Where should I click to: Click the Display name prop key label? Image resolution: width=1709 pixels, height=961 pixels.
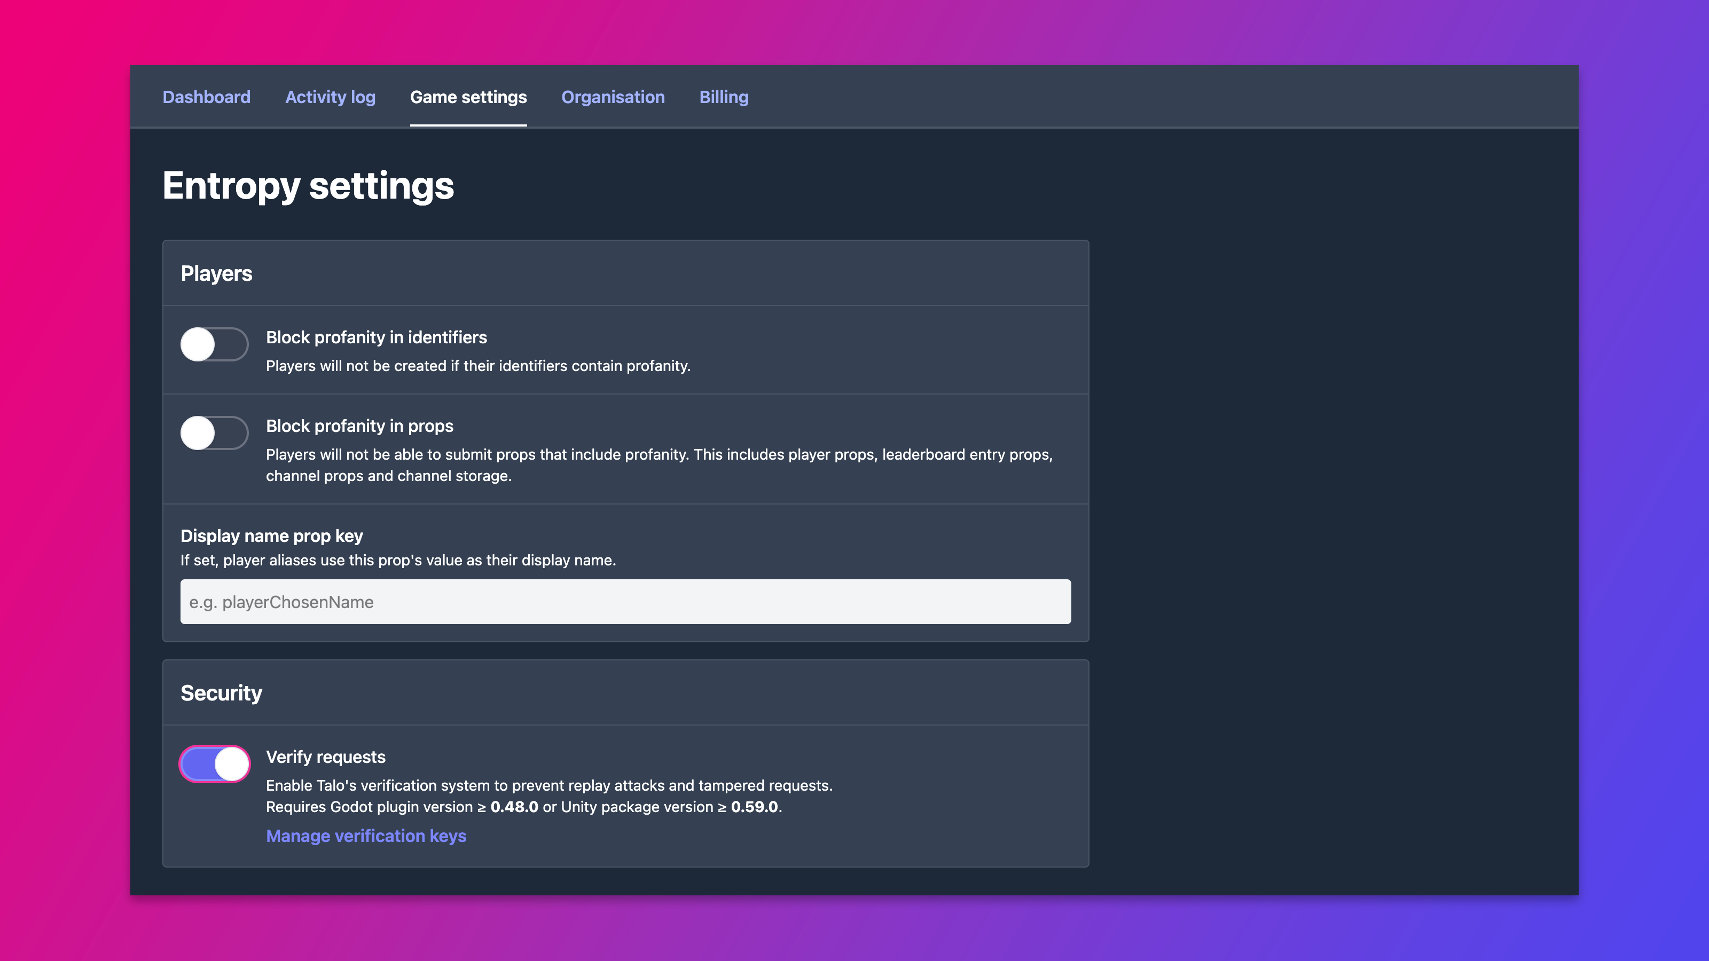click(272, 535)
